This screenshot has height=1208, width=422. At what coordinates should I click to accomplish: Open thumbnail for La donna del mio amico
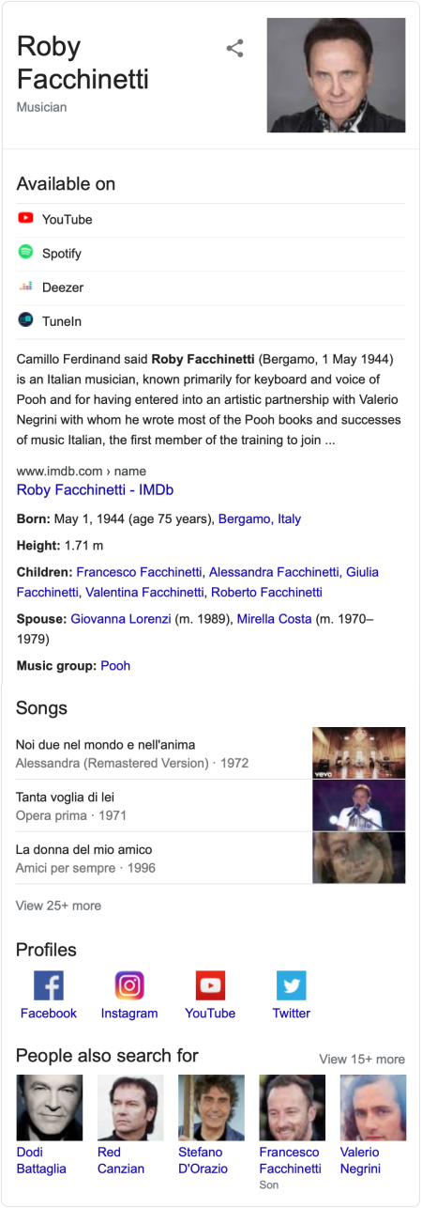click(359, 858)
